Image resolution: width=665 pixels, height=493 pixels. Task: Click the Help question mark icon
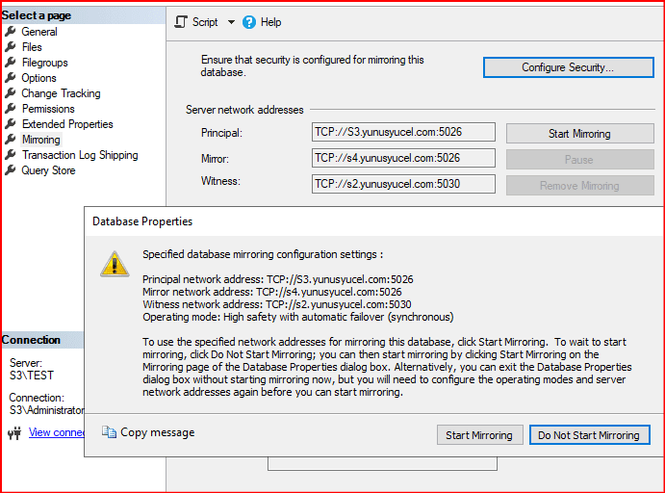pos(249,22)
